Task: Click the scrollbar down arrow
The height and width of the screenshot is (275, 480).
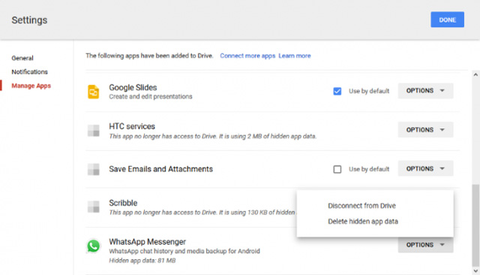Action: click(x=475, y=270)
